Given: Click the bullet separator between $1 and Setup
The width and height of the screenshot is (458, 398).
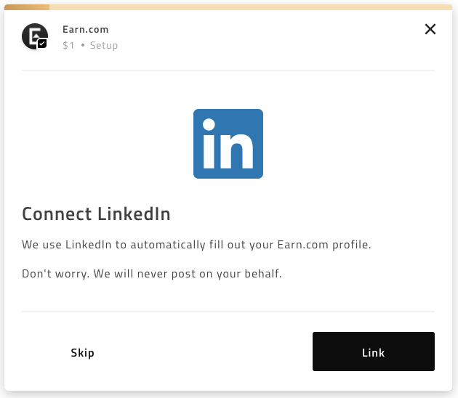Looking at the screenshot, I should [83, 45].
